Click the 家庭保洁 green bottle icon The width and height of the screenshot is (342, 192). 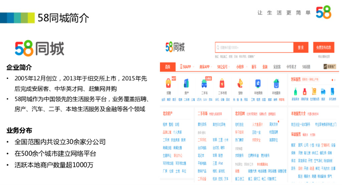point(296,91)
